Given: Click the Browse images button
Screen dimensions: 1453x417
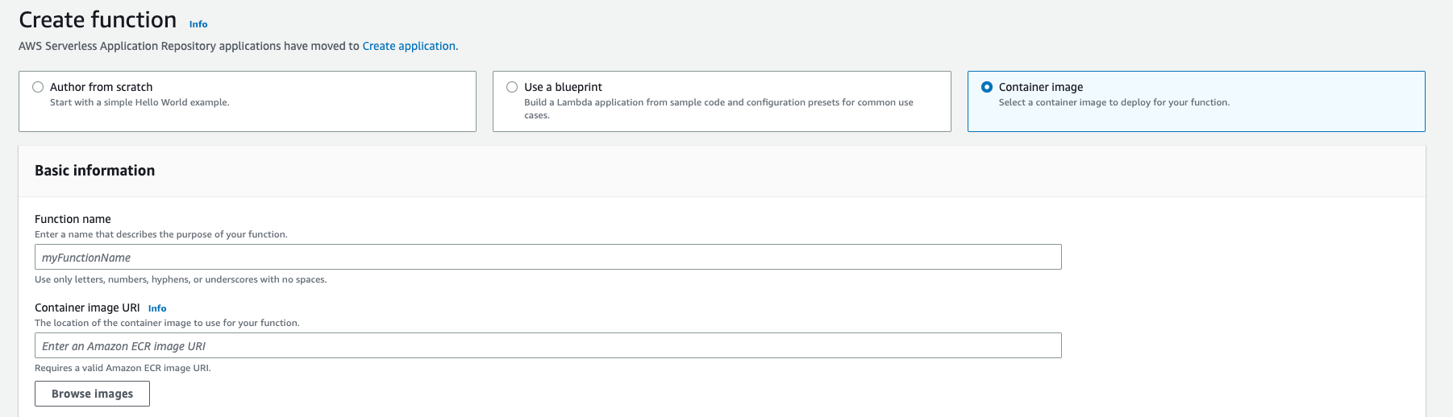Looking at the screenshot, I should (92, 394).
